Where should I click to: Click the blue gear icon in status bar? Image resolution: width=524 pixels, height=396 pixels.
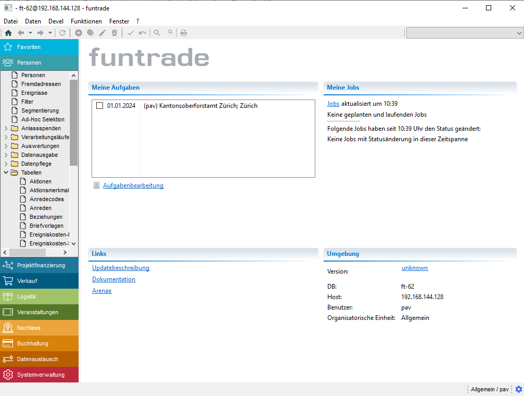[518, 389]
